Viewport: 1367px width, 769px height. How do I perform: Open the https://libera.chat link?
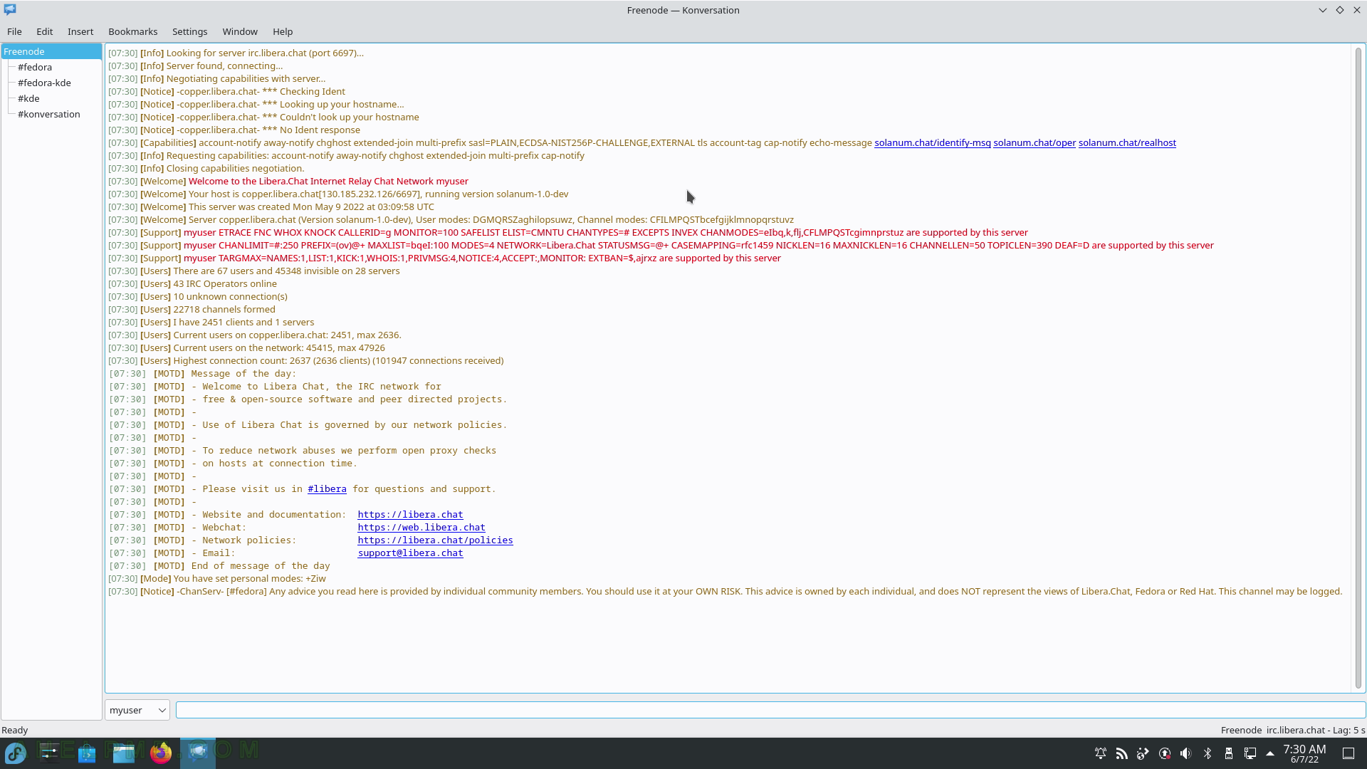click(x=410, y=514)
